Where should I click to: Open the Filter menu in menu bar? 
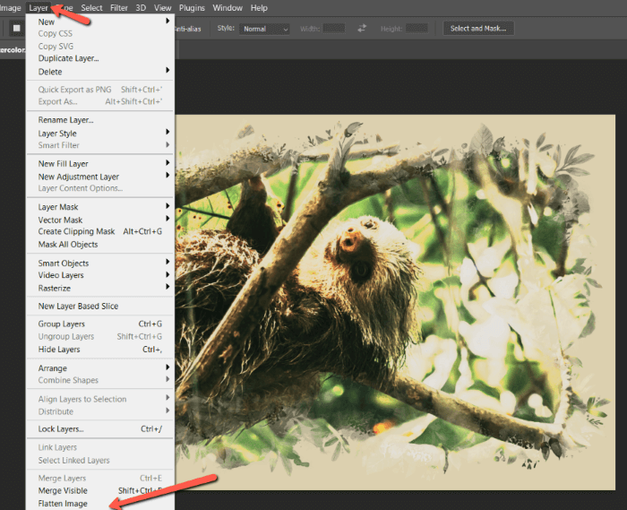[x=119, y=7]
